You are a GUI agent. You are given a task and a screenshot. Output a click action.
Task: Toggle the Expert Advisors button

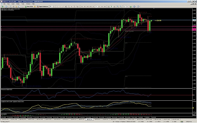tap(43, 7)
